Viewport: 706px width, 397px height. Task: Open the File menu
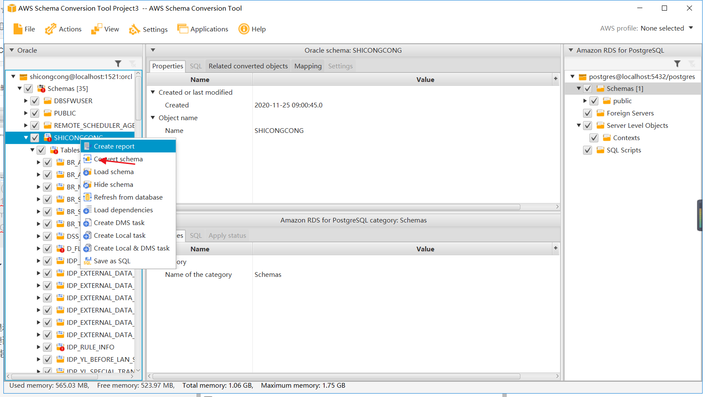(24, 29)
